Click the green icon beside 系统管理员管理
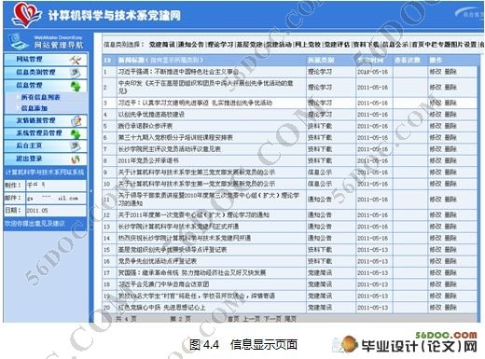 point(76,134)
